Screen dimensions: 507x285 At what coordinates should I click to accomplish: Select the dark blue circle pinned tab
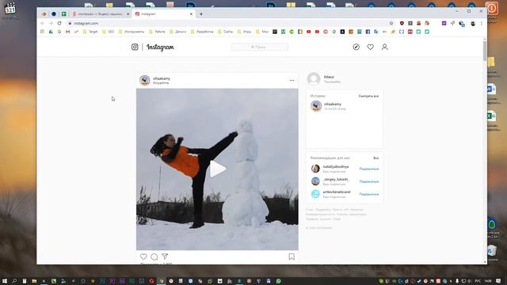(x=54, y=14)
